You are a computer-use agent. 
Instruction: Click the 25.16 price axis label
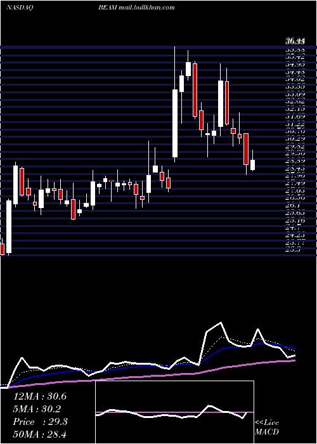[x=295, y=220]
